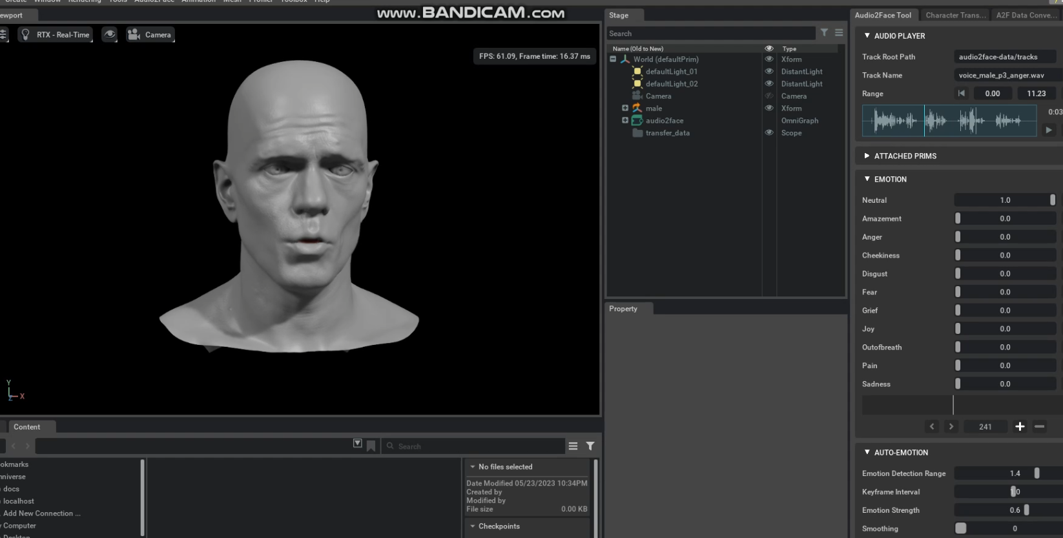Show the hidden Camera prim
Viewport: 1063px width, 538px height.
[769, 96]
